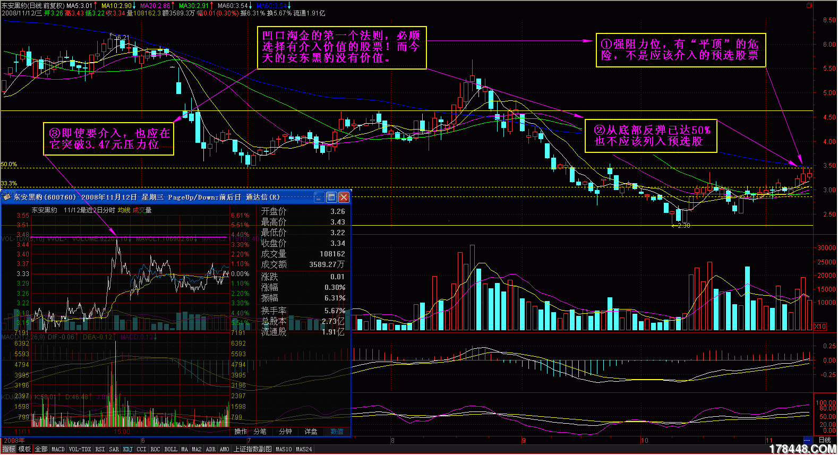Maximize the 东安黑豹 intraday popup window
The image size is (838, 455).
pyautogui.click(x=331, y=198)
